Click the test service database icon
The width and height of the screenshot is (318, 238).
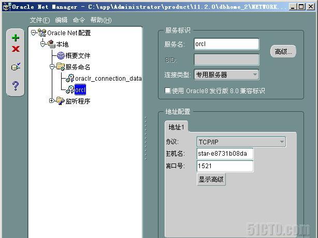pyautogui.click(x=16, y=66)
